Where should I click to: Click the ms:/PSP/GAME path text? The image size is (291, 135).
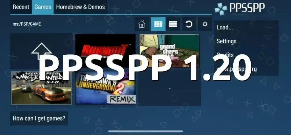coord(27,24)
